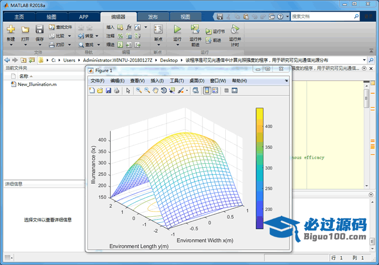Click the New Figure icon in Figure 1 toolbar
This screenshot has width=379, height=265.
(x=92, y=91)
